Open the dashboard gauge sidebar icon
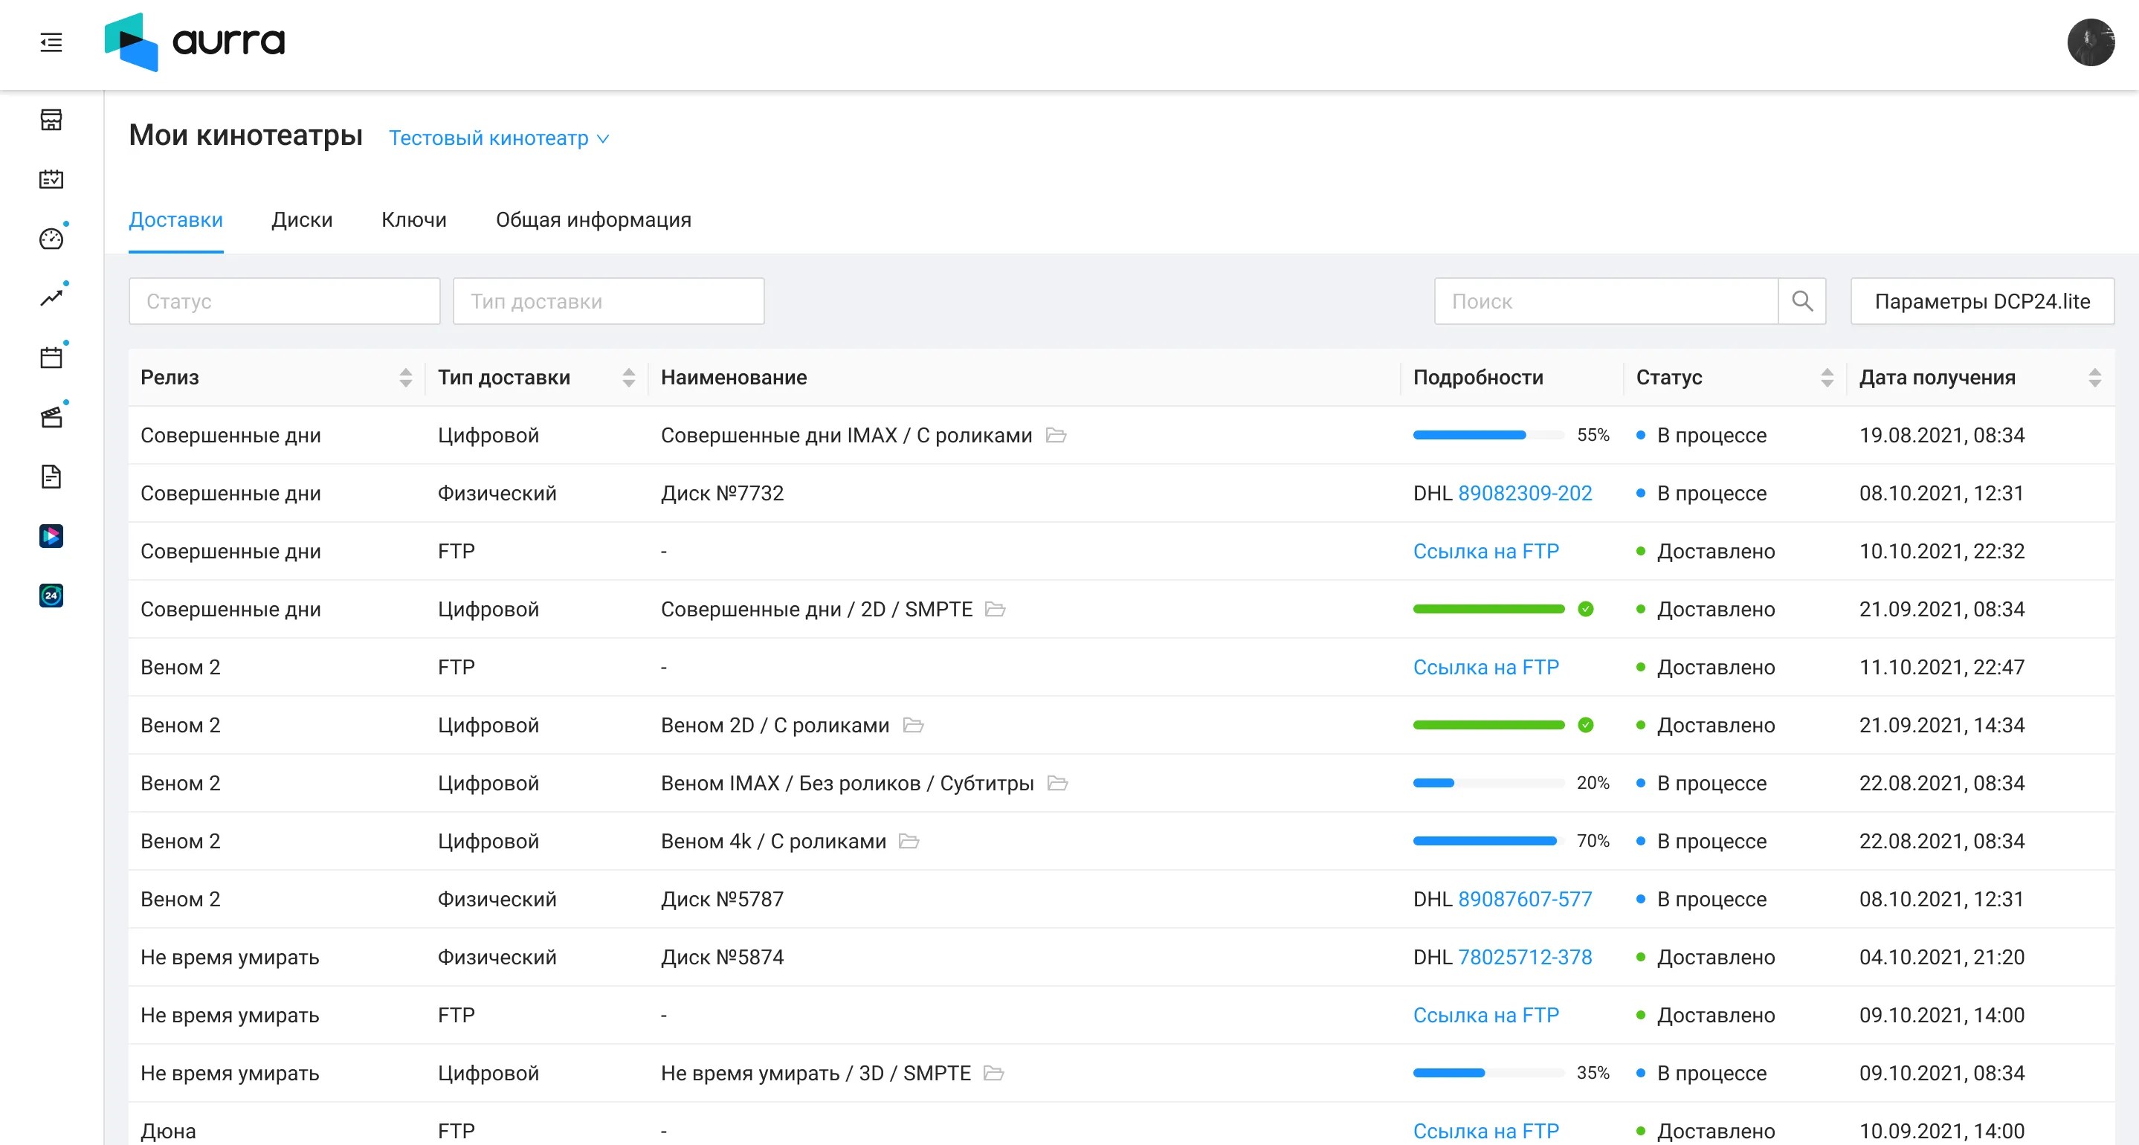This screenshot has height=1145, width=2139. (51, 239)
